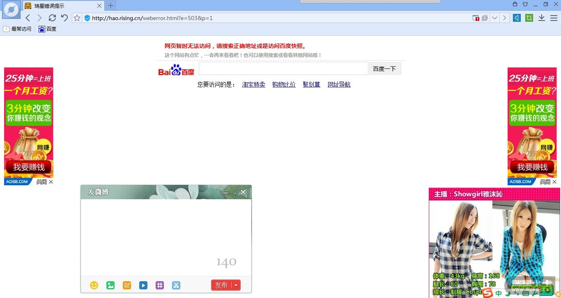The image size is (561, 298).
Task: Expand the 发布 button dropdown arrow
Action: (x=236, y=285)
